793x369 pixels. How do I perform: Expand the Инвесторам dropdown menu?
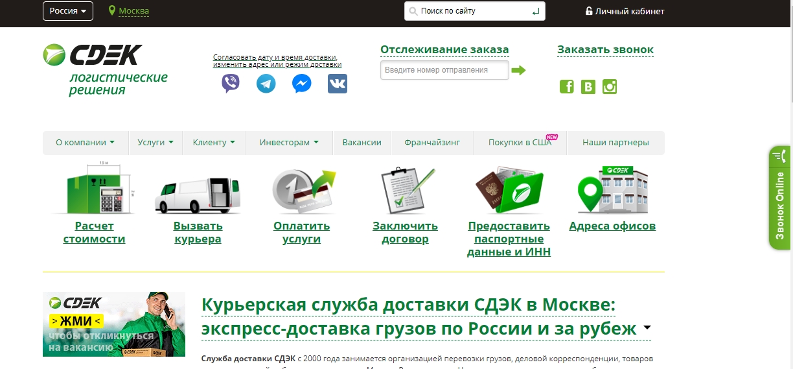pos(289,143)
